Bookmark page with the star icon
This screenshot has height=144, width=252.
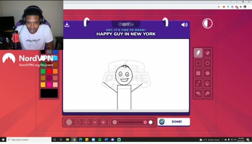point(218,7)
